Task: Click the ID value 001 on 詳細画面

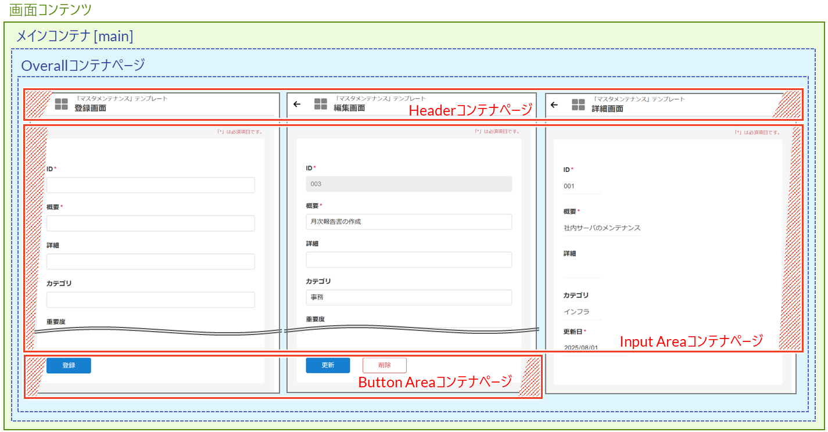Action: click(x=569, y=186)
